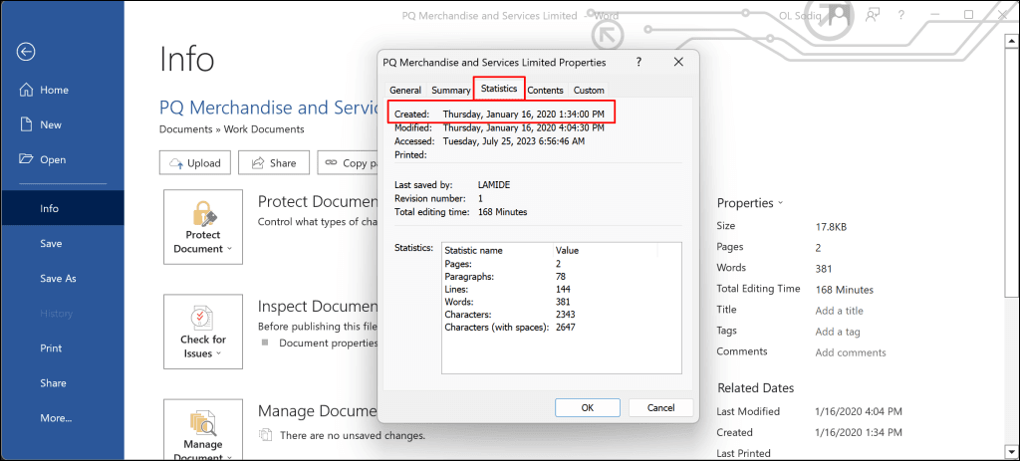Click Add a tag field
Image resolution: width=1020 pixels, height=461 pixels.
point(838,332)
